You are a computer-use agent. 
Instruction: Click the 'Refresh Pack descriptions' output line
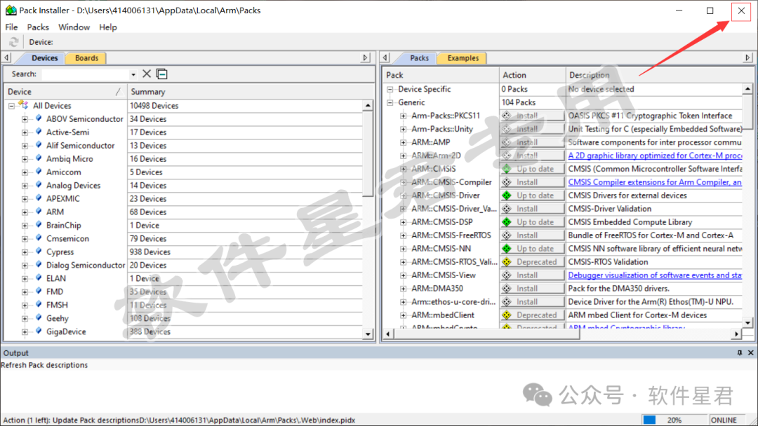(x=44, y=365)
